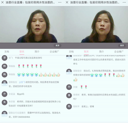Screen dimensions: 128x123
Task: Switch to 文档 tab in left panel
Action: point(7,52)
